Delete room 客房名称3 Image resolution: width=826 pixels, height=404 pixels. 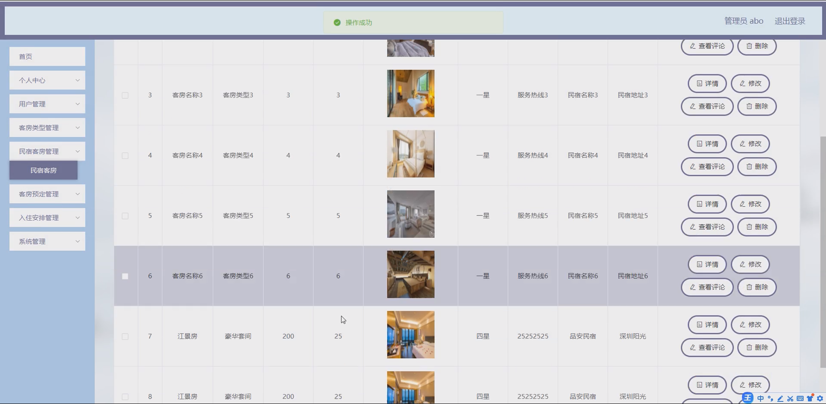(x=757, y=106)
